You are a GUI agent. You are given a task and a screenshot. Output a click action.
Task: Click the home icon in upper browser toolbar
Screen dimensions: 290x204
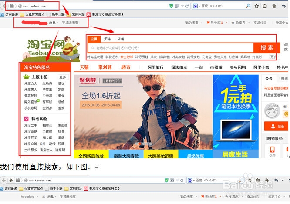(274, 6)
